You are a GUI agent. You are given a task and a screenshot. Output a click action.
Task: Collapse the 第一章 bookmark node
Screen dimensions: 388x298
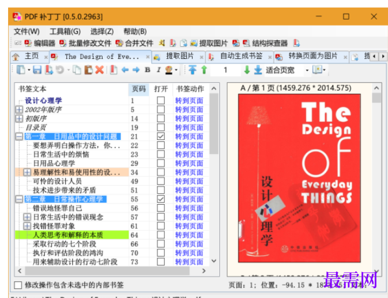click(x=19, y=136)
